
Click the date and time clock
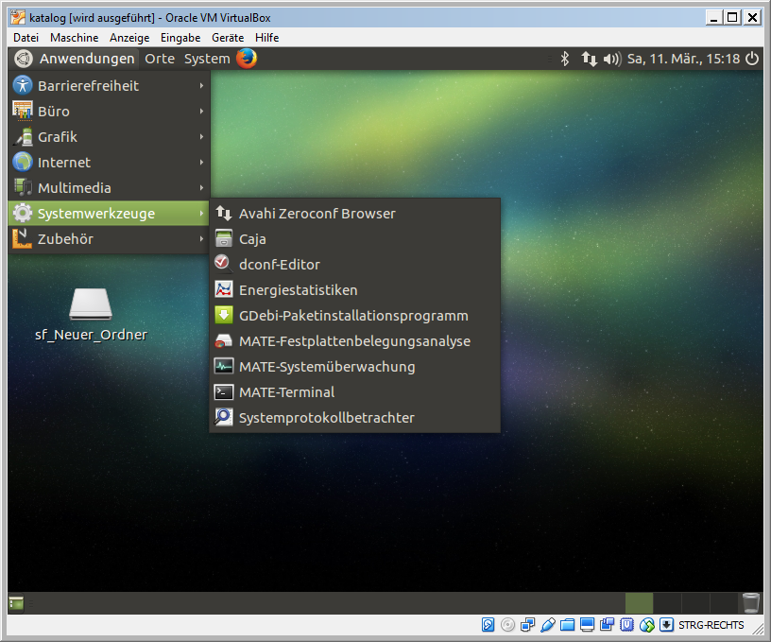(x=683, y=59)
